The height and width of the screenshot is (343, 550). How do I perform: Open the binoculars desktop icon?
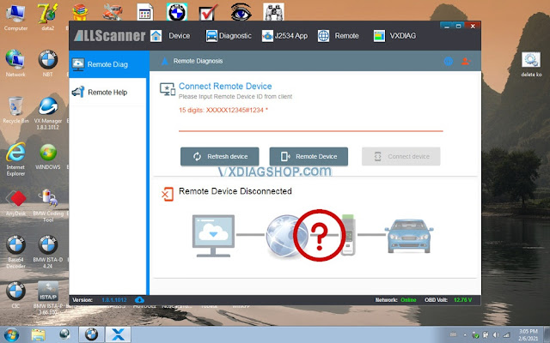[x=273, y=12]
